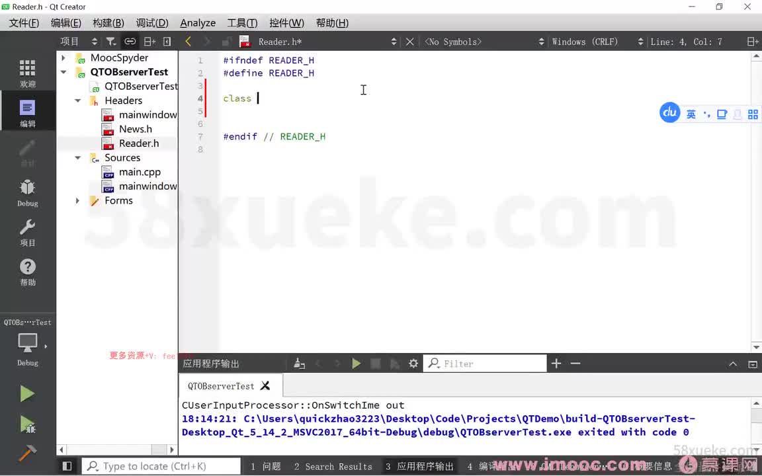Select News.h in Headers
762x476 pixels.
[136, 129]
